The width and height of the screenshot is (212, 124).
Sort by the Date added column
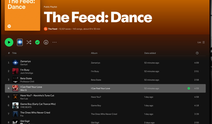[150, 53]
